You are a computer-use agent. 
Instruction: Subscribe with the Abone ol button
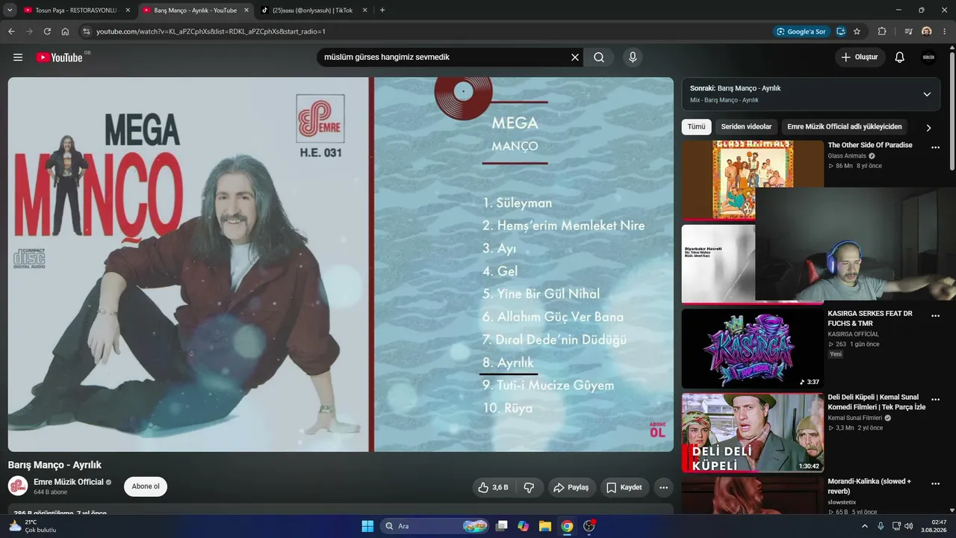(x=146, y=486)
